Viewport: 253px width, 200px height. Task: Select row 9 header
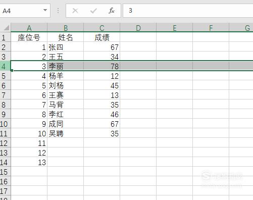[x=5, y=114]
